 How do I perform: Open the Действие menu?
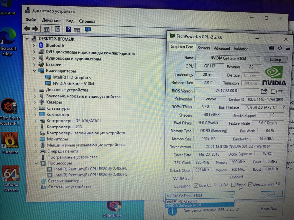pyautogui.click(x=51, y=21)
